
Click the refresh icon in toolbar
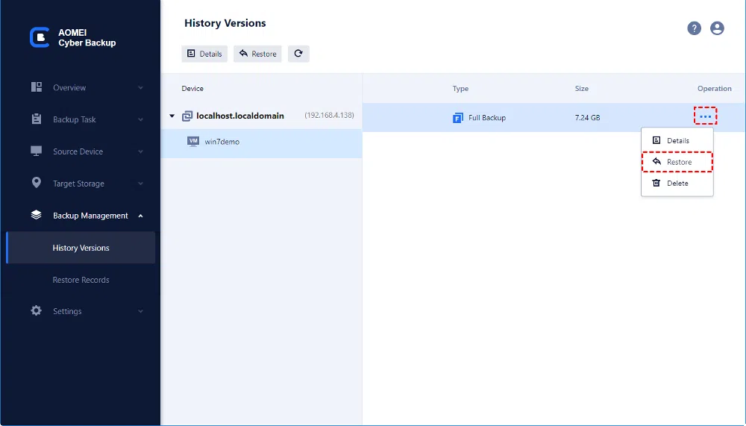298,54
